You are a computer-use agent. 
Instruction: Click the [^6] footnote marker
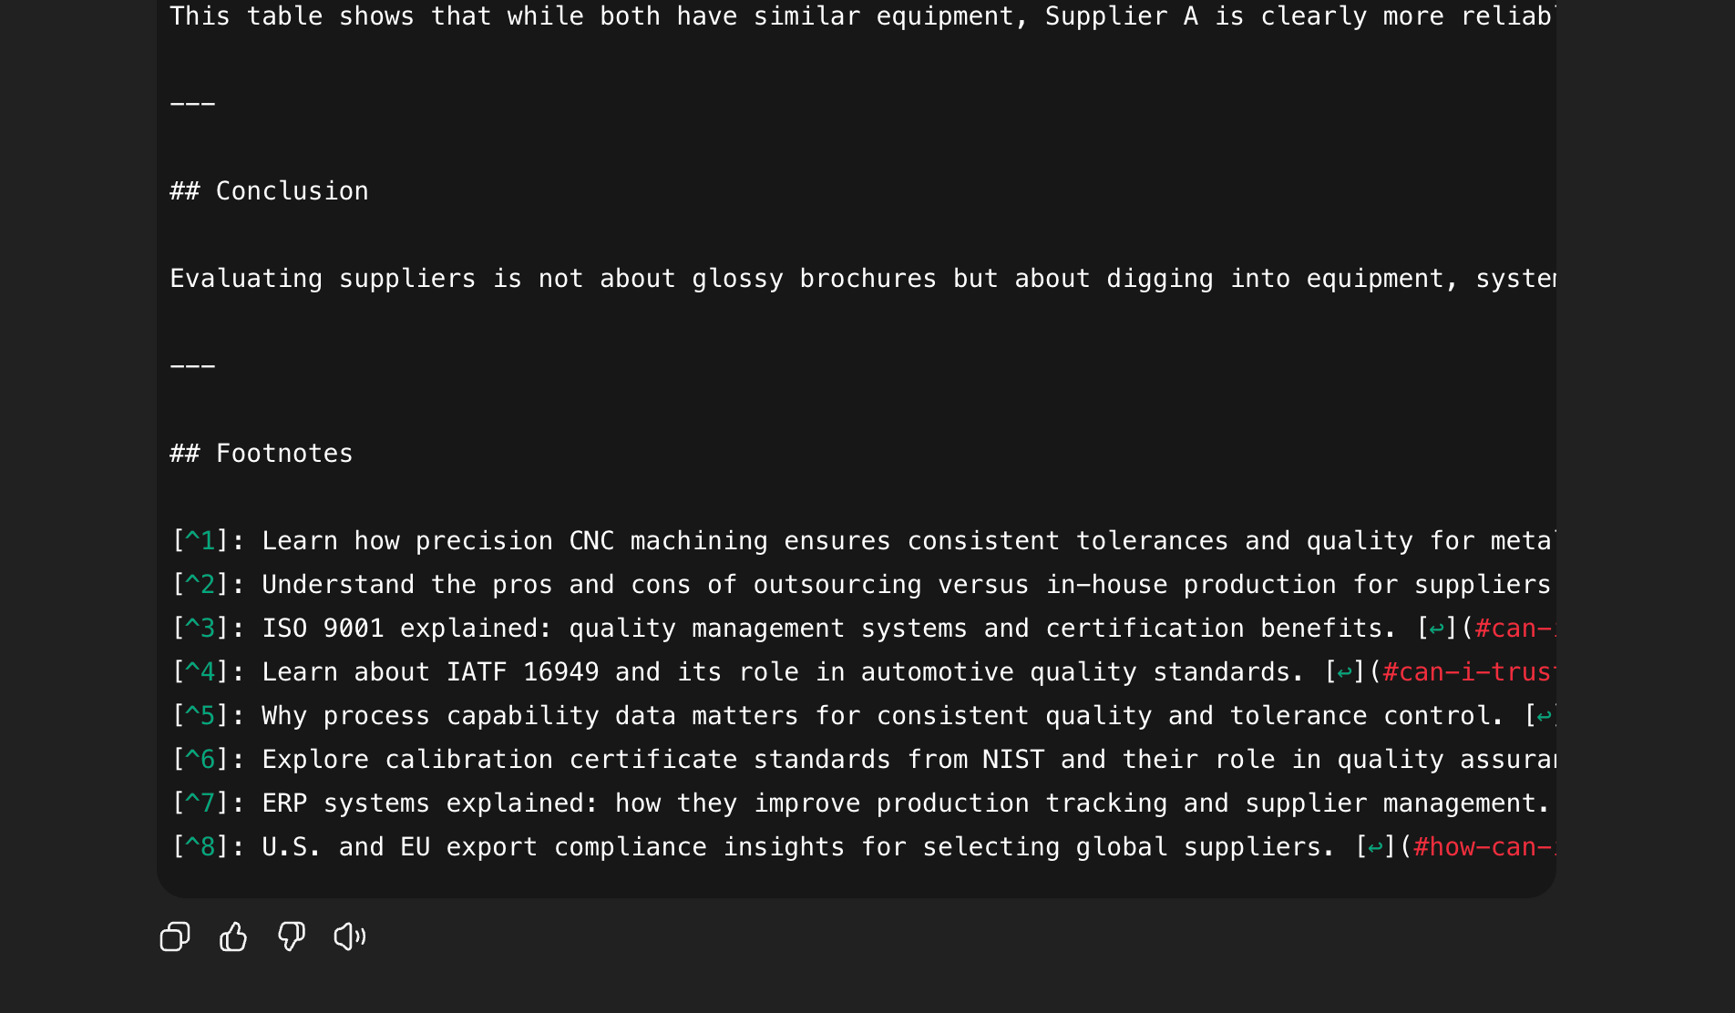pyautogui.click(x=200, y=760)
